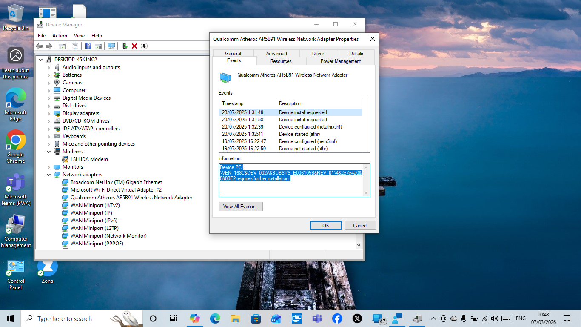
Task: Open the Action menu in Device Manager
Action: [60, 35]
